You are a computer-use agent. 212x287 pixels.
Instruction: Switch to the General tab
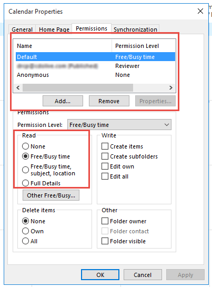click(22, 29)
